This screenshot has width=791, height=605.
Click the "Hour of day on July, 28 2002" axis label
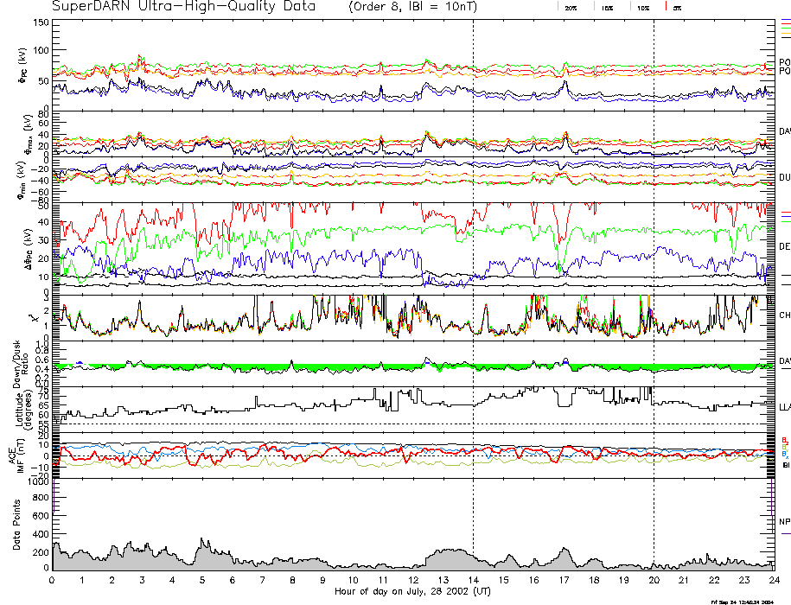pyautogui.click(x=413, y=592)
